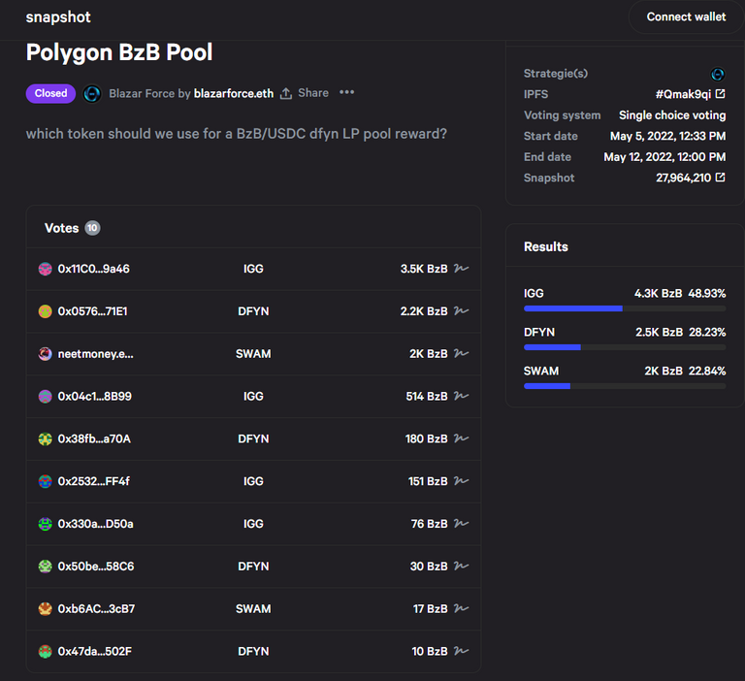The width and height of the screenshot is (745, 681).
Task: Click the signature icon for neetmoney vote
Action: point(461,353)
